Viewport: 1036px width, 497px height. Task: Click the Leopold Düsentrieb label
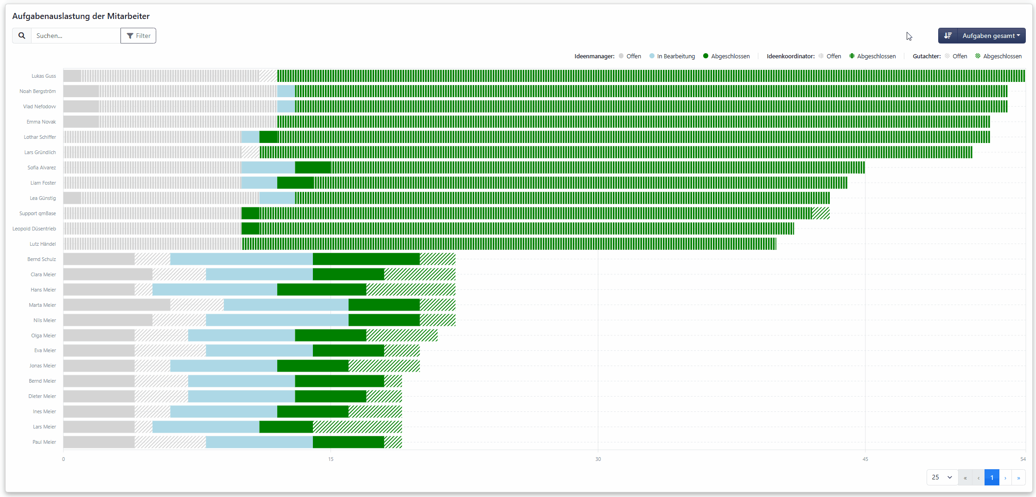pyautogui.click(x=34, y=229)
